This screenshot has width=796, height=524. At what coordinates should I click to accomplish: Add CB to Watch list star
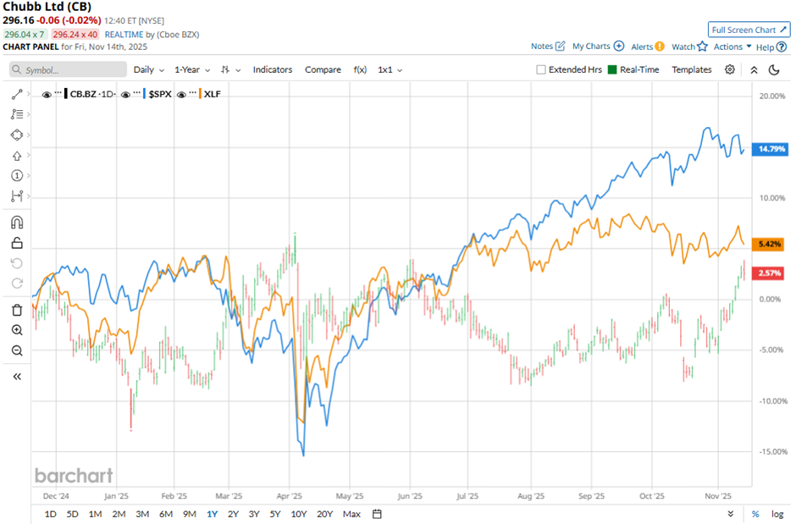point(702,47)
